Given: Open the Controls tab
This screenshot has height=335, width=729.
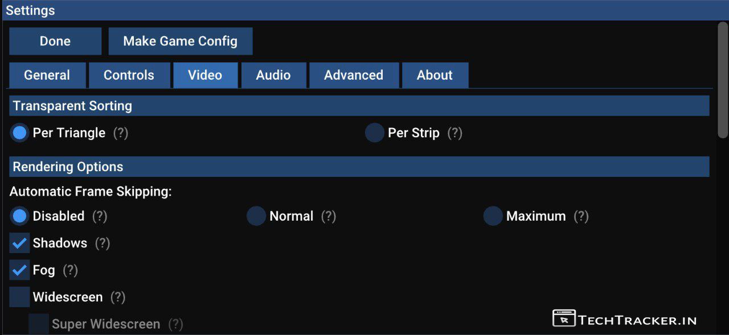Looking at the screenshot, I should (129, 76).
